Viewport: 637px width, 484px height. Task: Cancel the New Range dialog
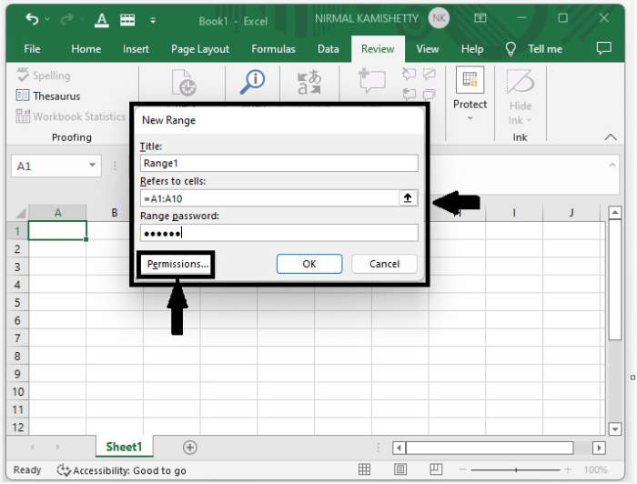click(384, 264)
